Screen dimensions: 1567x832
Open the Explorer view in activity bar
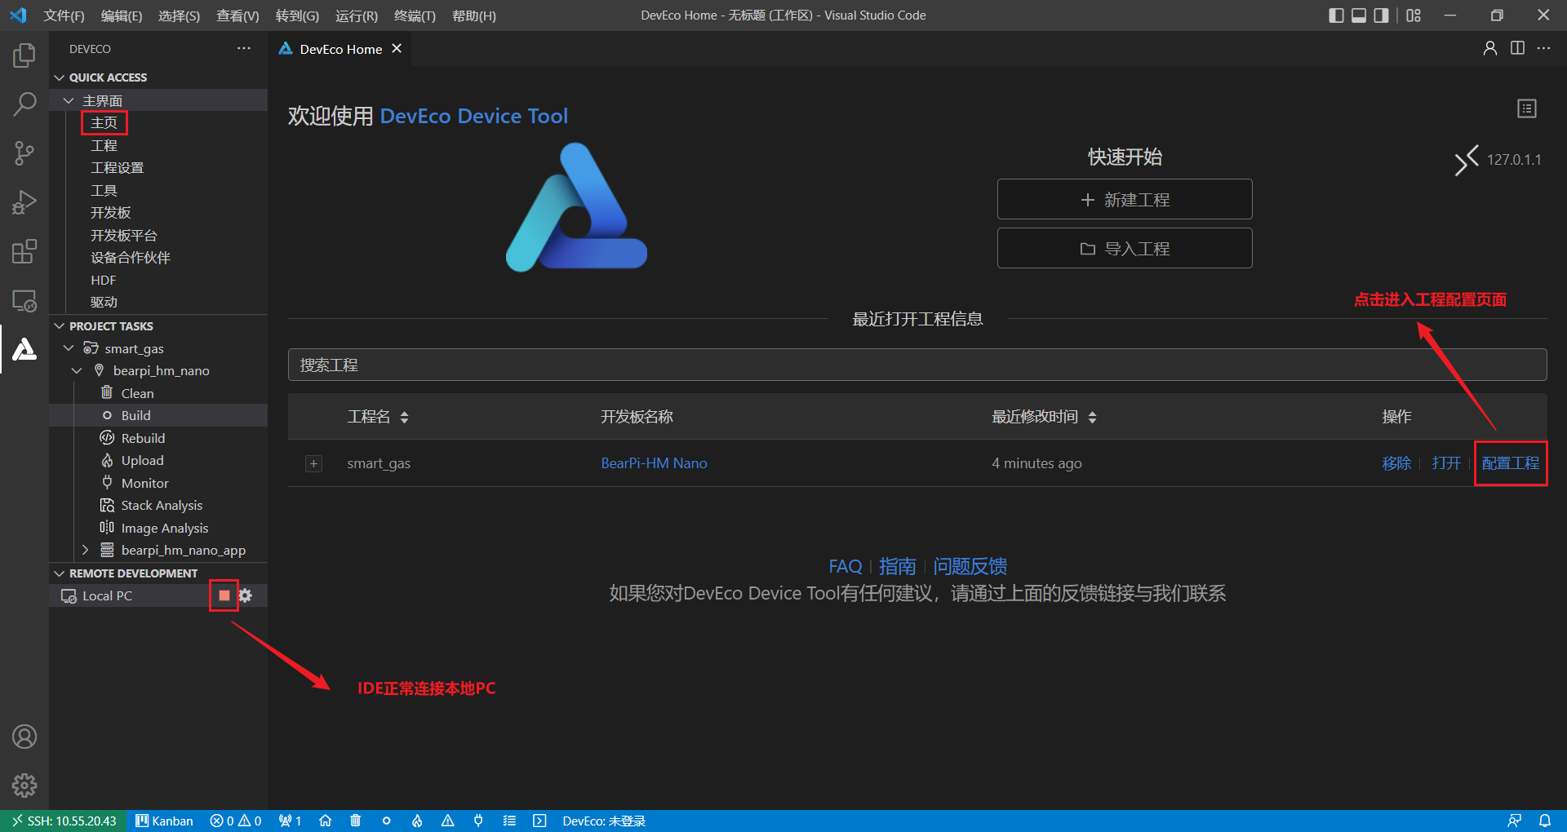(x=24, y=55)
